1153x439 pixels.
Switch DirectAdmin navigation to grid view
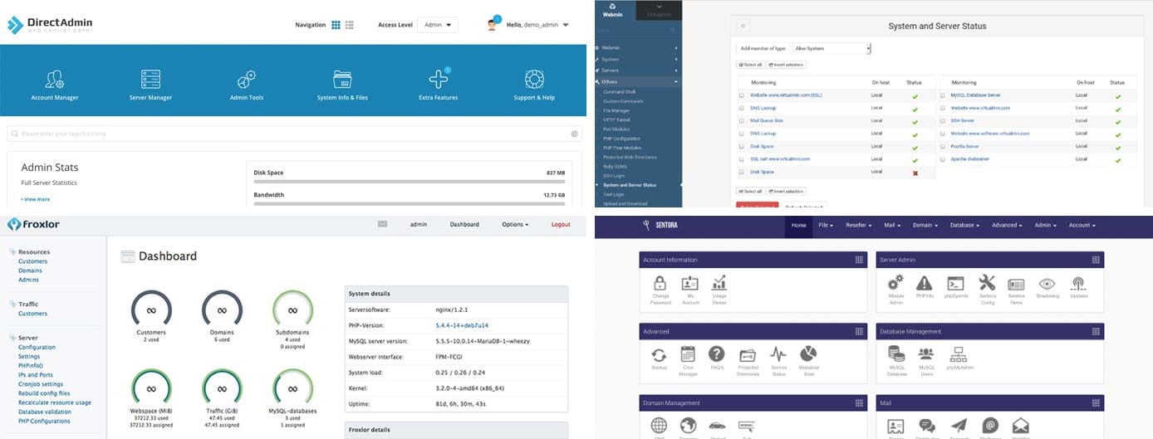tap(336, 25)
